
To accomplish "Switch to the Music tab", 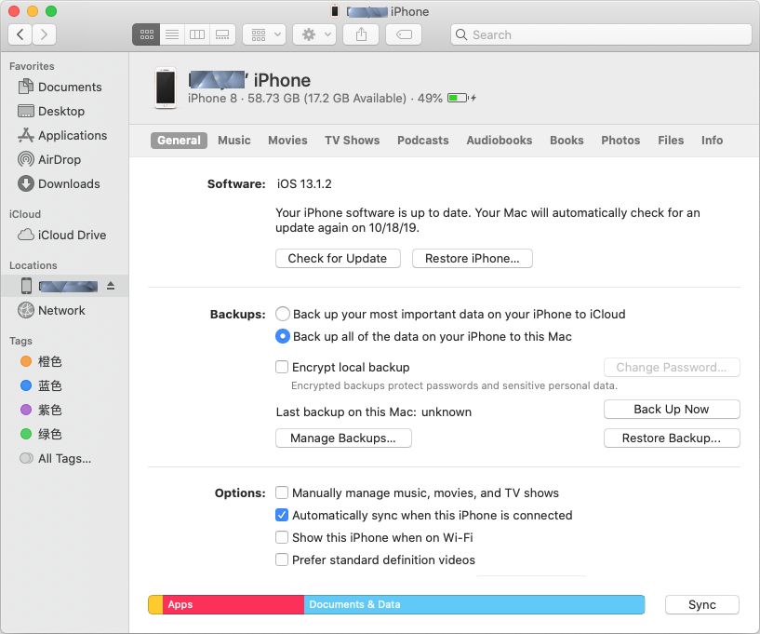I will (x=233, y=141).
